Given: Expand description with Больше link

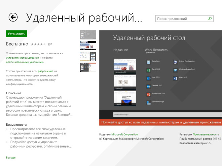Looking at the screenshot, I should point(11,158).
